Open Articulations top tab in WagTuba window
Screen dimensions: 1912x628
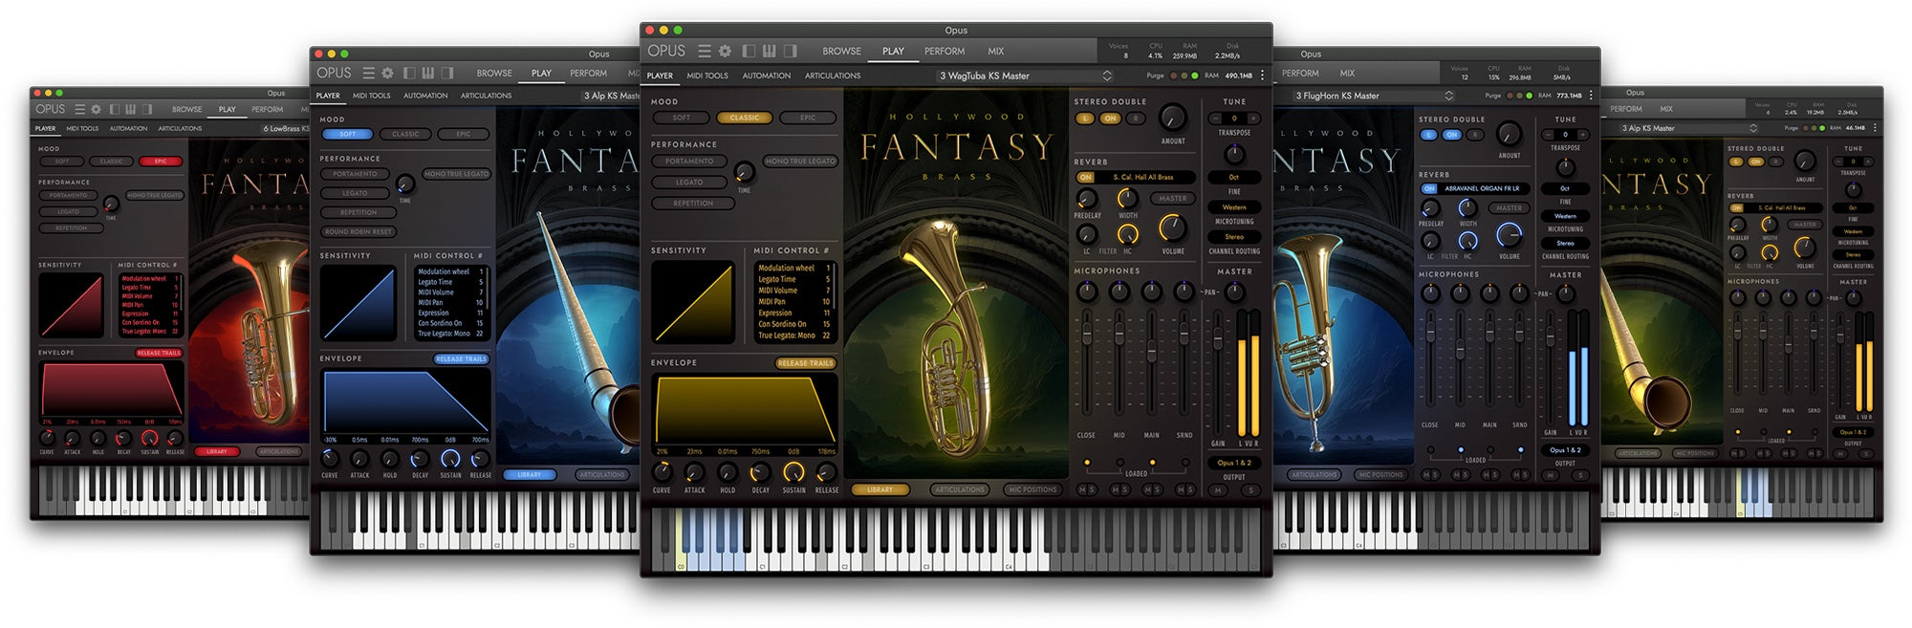[833, 76]
